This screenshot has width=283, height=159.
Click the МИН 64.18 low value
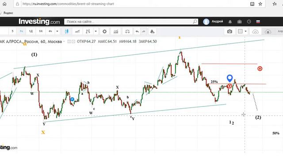point(128,42)
